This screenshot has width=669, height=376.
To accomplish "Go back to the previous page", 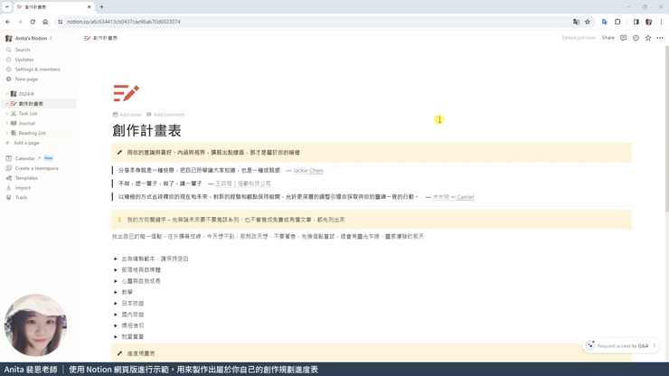I will (x=7, y=22).
